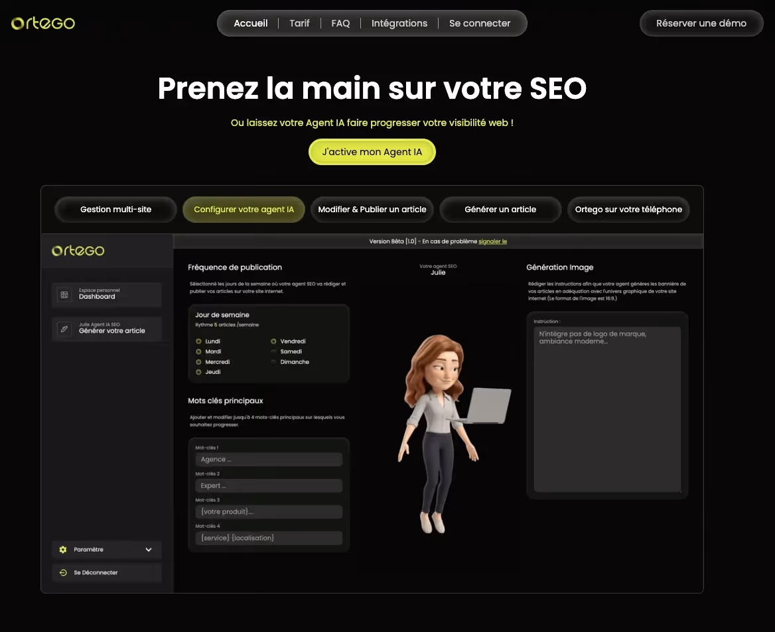Select the Dashboard icon in the sidebar
The height and width of the screenshot is (632, 775).
click(x=64, y=296)
